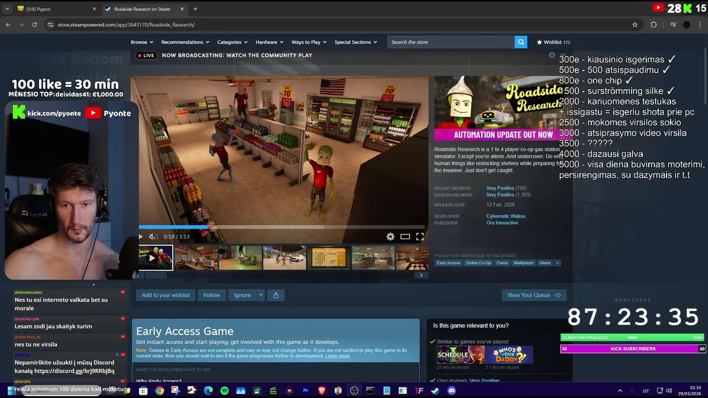
Task: Switch trailer to theater mode
Action: click(405, 237)
